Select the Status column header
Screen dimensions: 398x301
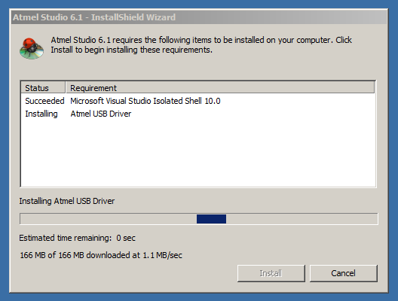tap(43, 87)
